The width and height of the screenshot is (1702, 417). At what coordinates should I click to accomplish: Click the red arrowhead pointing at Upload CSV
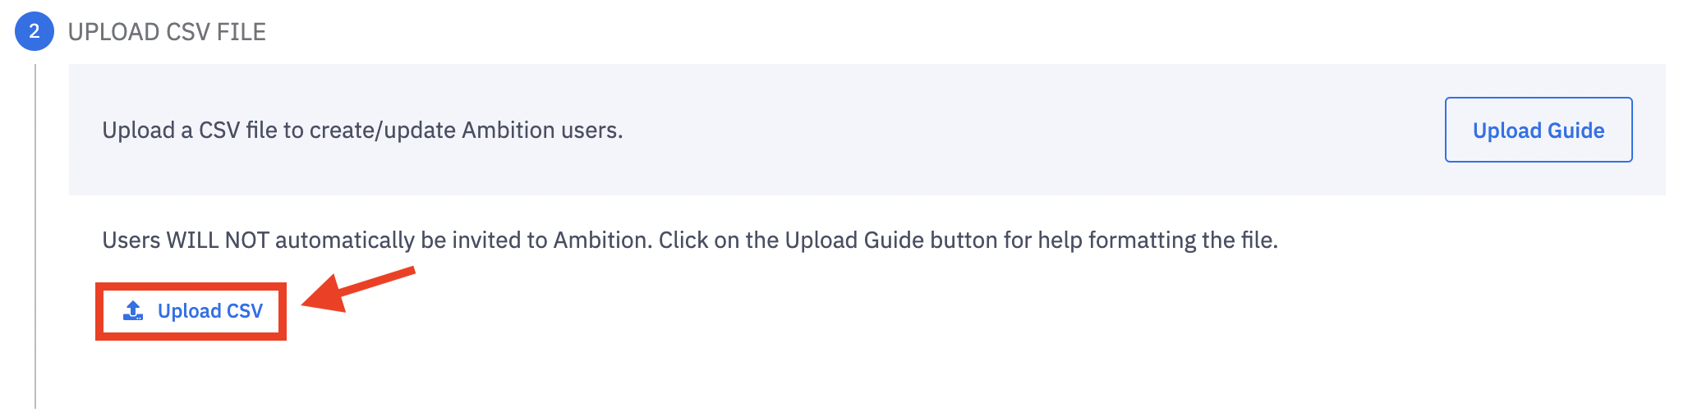click(326, 296)
